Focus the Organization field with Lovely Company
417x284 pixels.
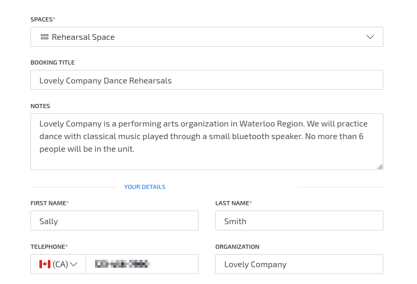(299, 264)
